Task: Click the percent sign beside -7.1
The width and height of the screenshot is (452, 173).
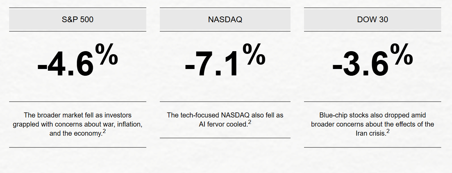Action: [254, 54]
